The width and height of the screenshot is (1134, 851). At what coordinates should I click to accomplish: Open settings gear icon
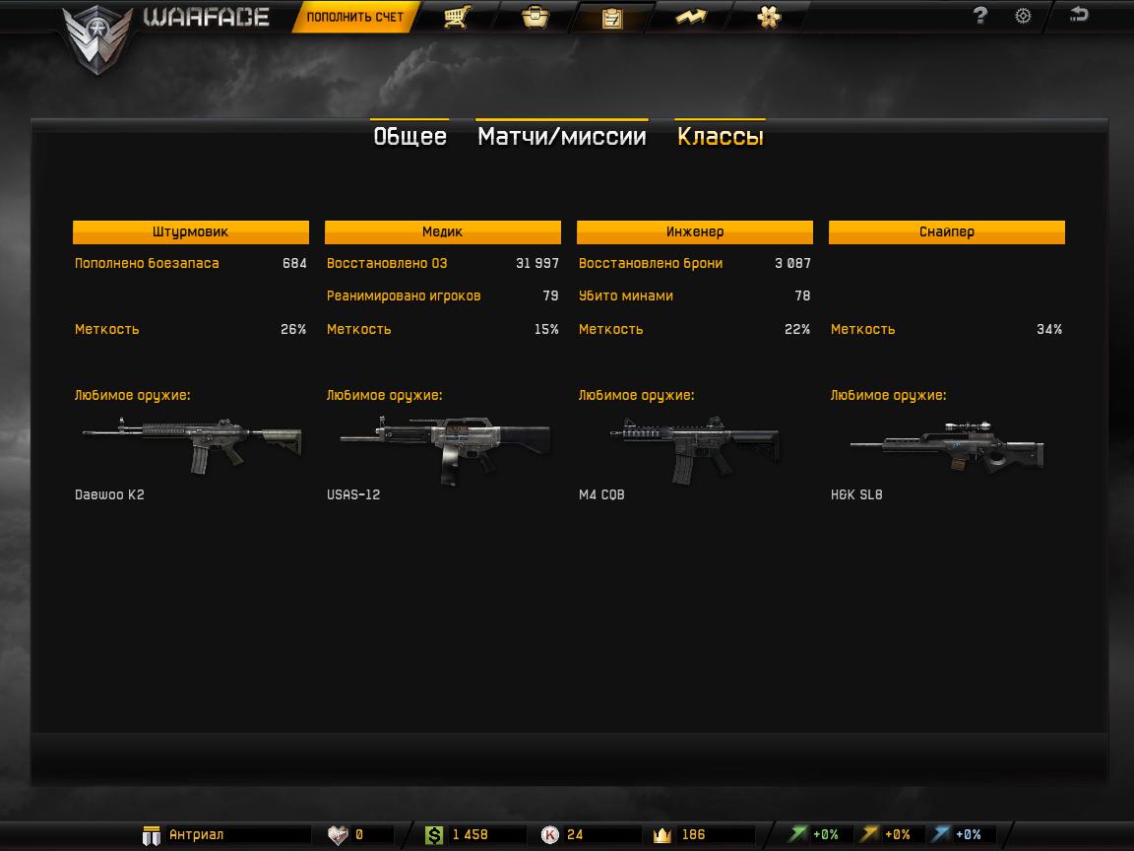coord(1023,16)
